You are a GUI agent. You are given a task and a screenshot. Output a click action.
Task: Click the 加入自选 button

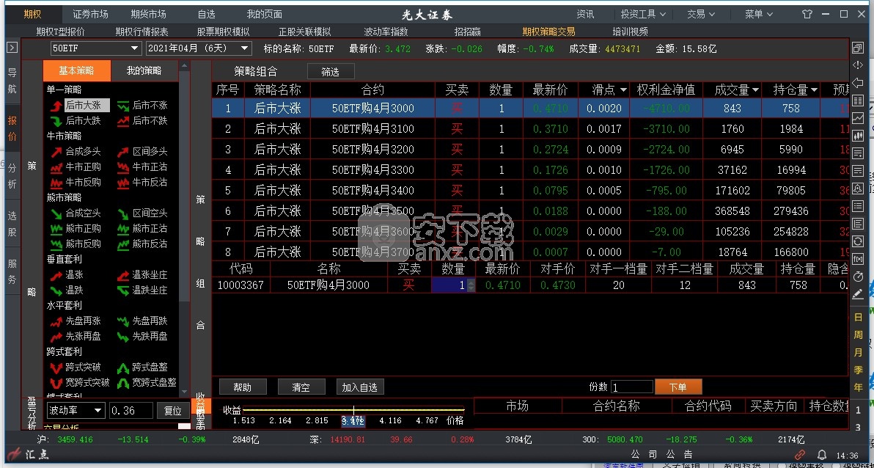[359, 387]
